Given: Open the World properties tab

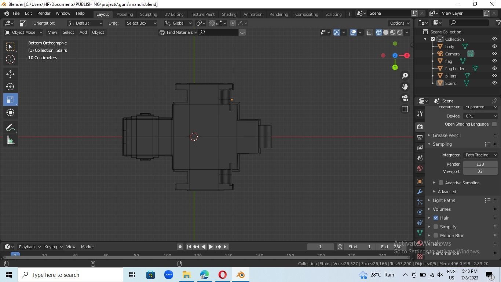Looking at the screenshot, I should point(420,168).
